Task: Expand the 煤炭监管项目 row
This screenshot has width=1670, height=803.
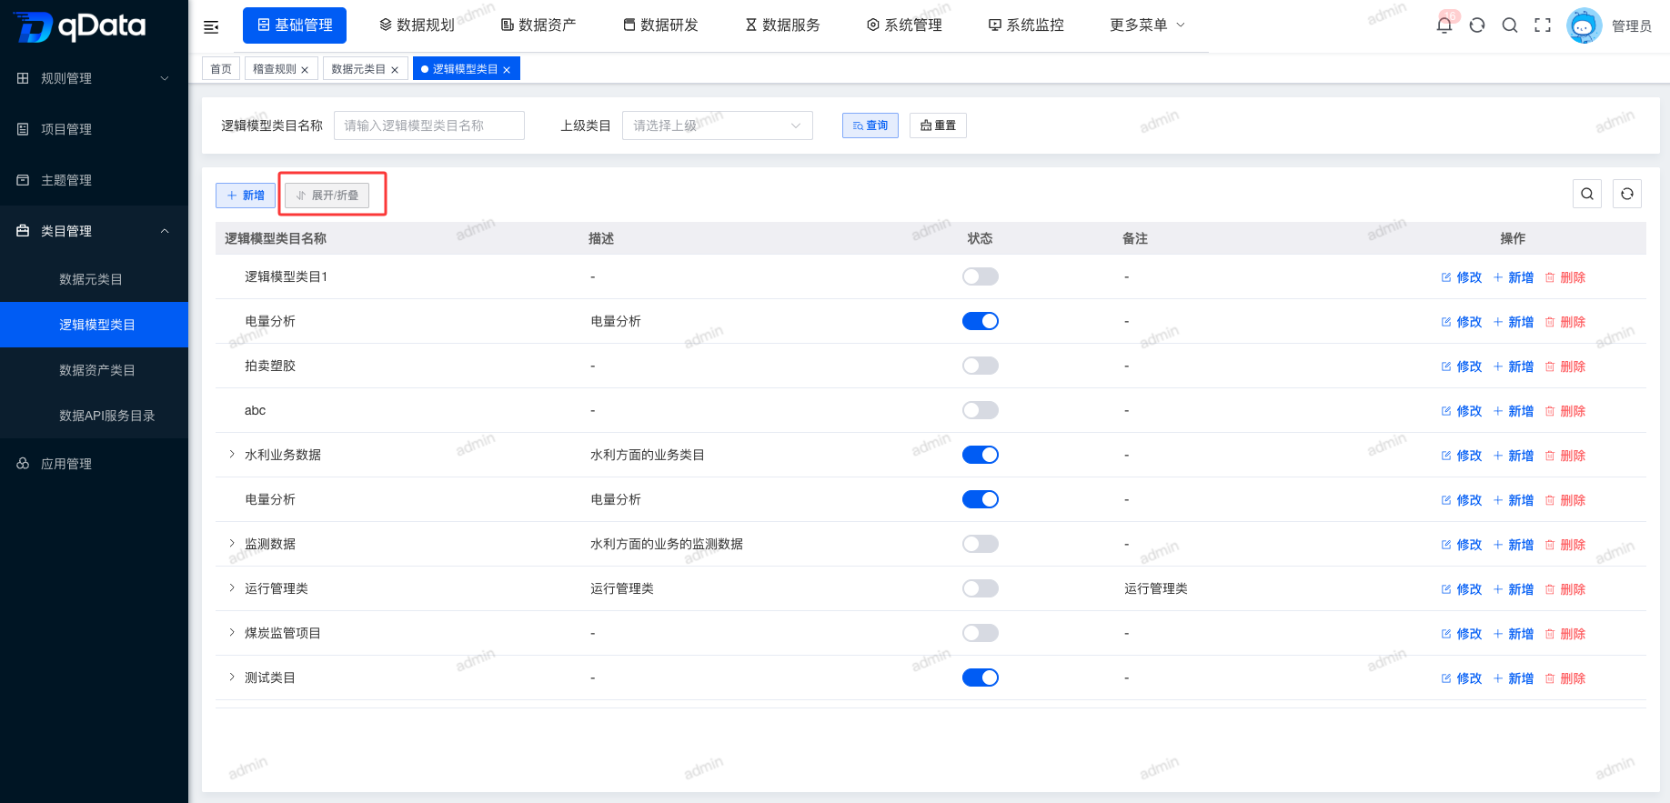Action: [x=232, y=633]
